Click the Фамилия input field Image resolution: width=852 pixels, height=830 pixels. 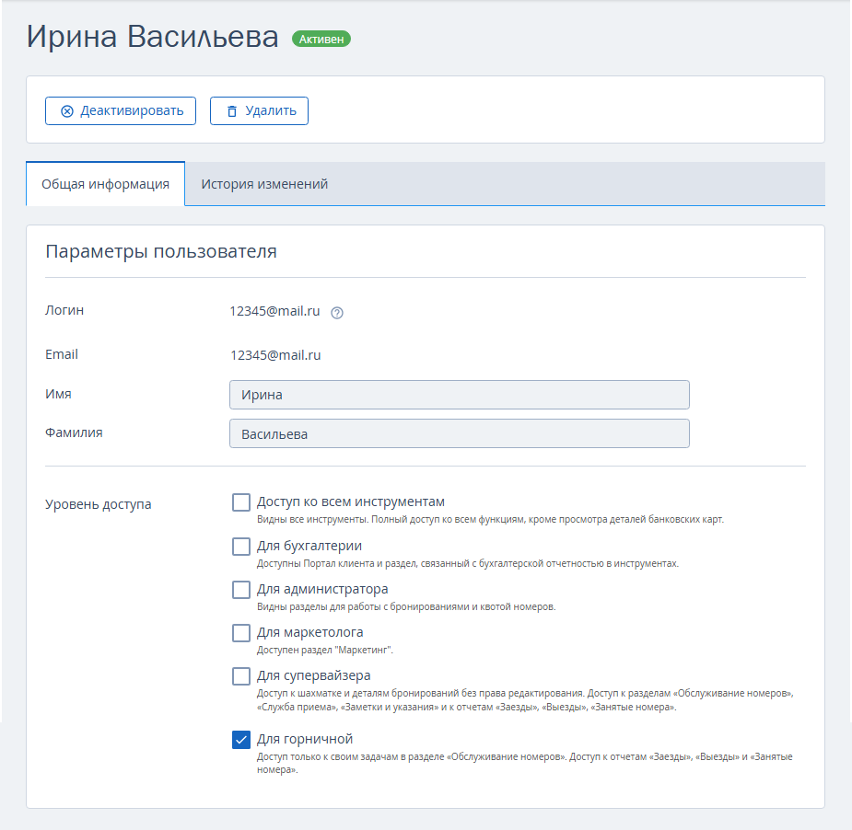[459, 433]
